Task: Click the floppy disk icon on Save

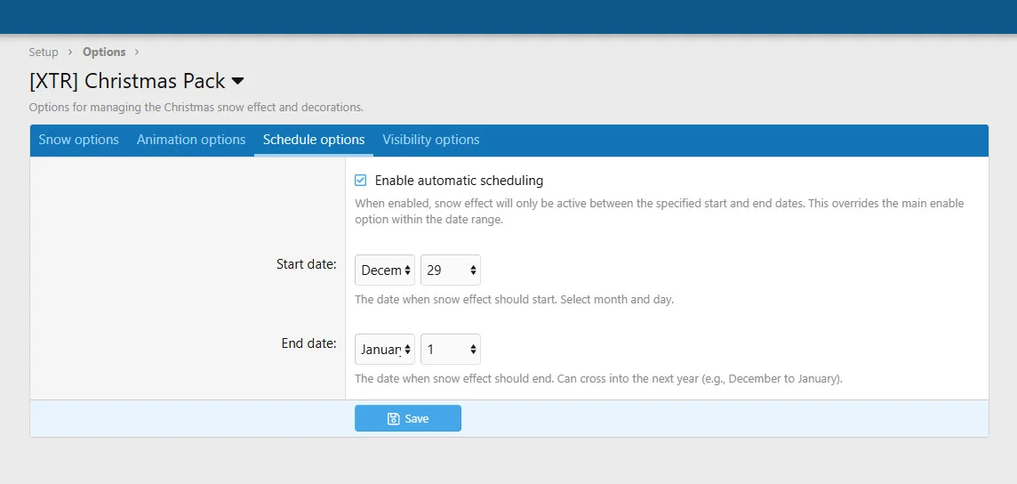Action: click(394, 419)
